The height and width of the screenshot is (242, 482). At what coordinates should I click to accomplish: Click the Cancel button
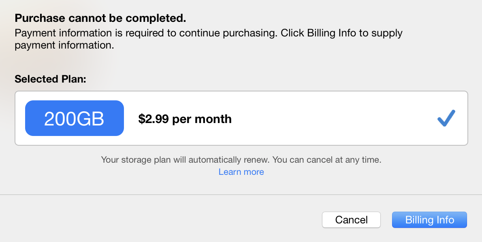351,220
